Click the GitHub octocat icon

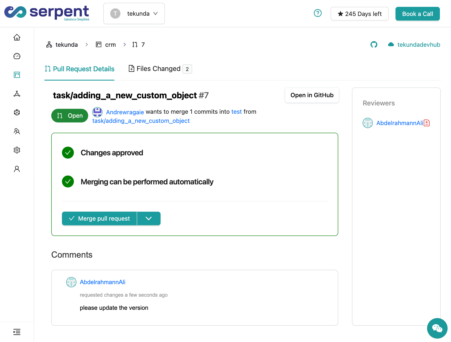[374, 45]
